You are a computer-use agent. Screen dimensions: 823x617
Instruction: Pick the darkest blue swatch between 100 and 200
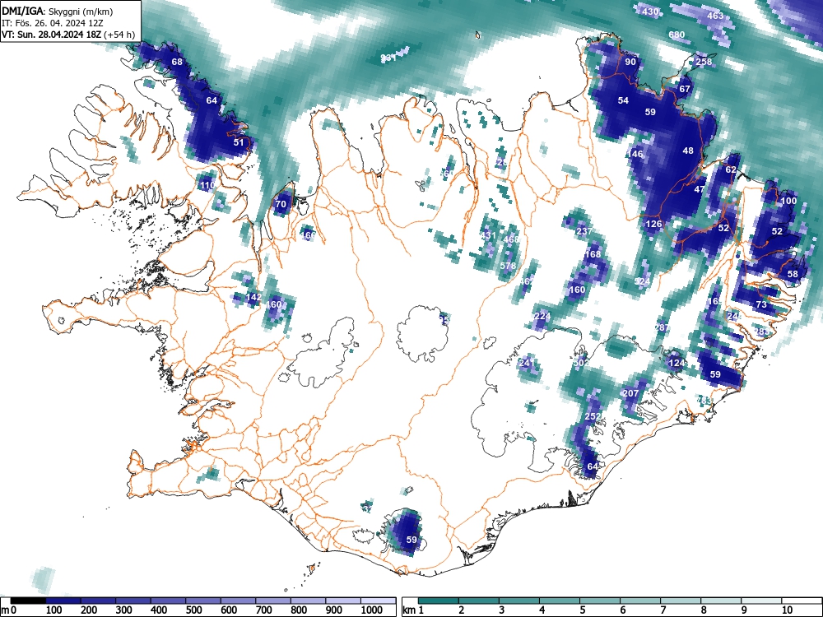63,601
